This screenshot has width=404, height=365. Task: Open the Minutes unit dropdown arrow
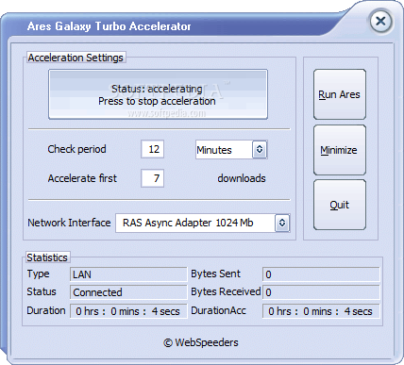(x=260, y=149)
